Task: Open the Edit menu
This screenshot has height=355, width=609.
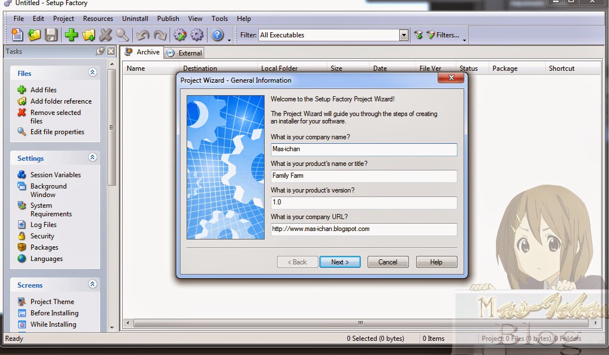Action: pyautogui.click(x=38, y=19)
